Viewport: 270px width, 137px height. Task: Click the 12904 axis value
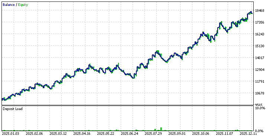[x=260, y=70]
